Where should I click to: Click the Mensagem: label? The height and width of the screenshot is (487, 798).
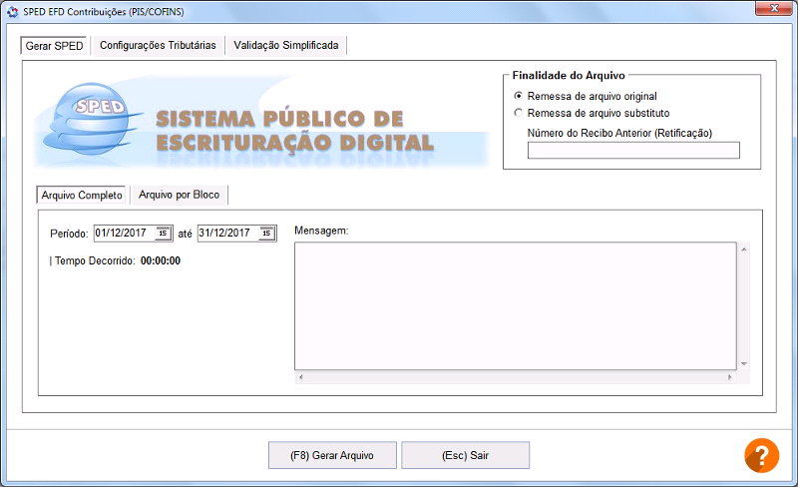point(321,231)
